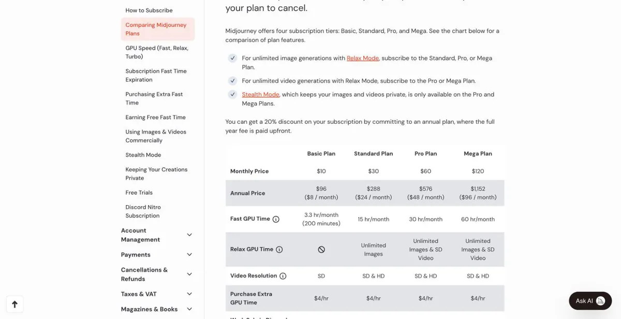Image resolution: width=621 pixels, height=319 pixels.
Task: Expand the Taxes & VAT section
Action: (x=157, y=294)
